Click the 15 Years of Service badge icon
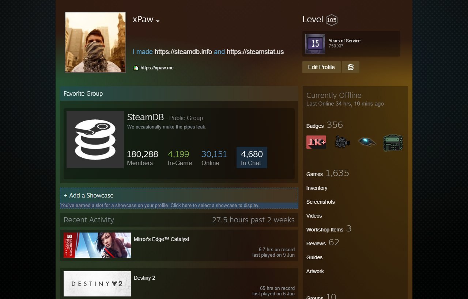 [x=315, y=43]
